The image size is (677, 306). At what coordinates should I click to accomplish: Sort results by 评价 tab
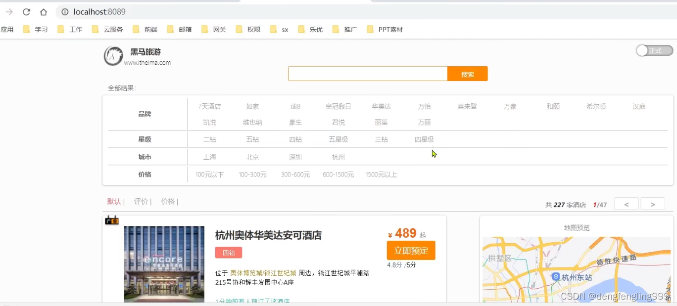coord(141,202)
